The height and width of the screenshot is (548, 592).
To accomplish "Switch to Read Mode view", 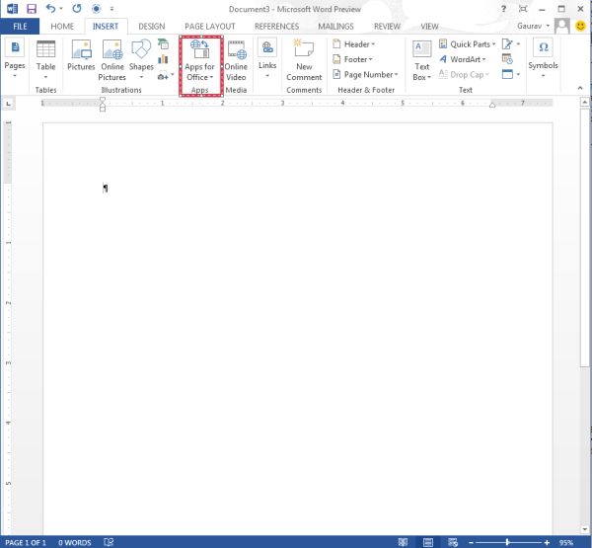I will coord(403,543).
